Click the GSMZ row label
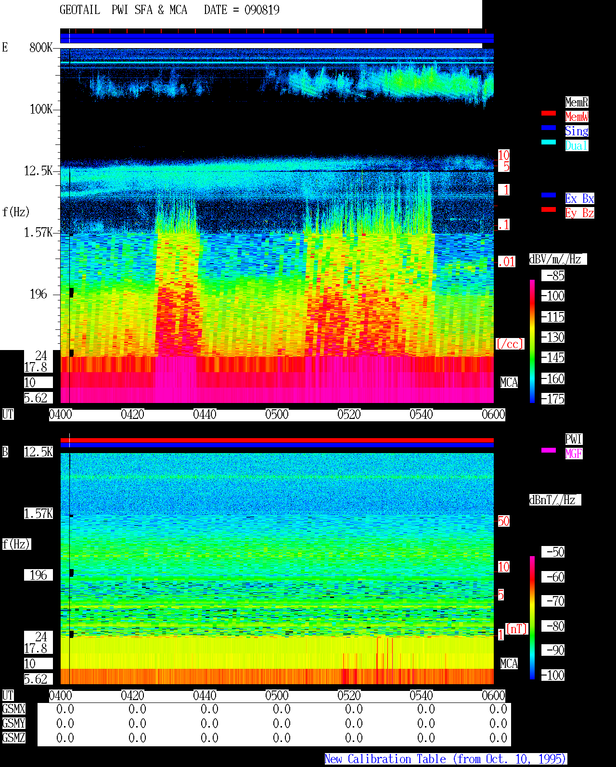This screenshot has width=616, height=767. [13, 738]
